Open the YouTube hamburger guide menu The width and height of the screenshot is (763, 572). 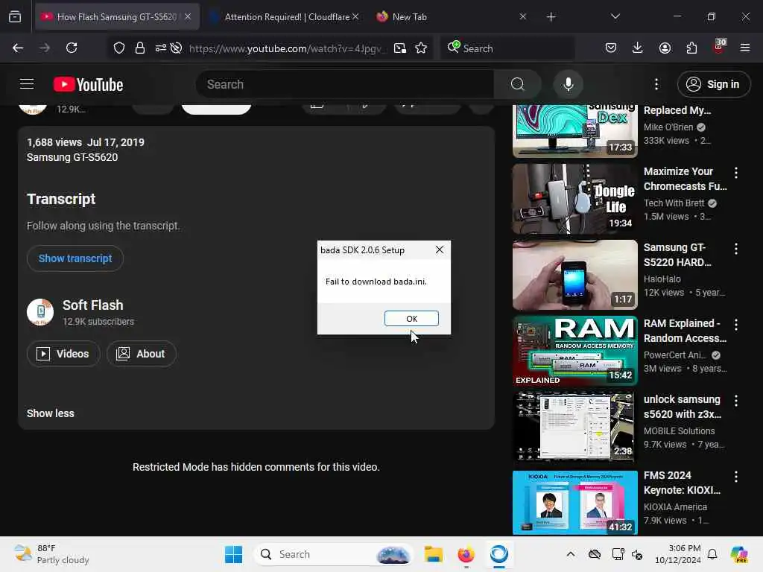[27, 84]
